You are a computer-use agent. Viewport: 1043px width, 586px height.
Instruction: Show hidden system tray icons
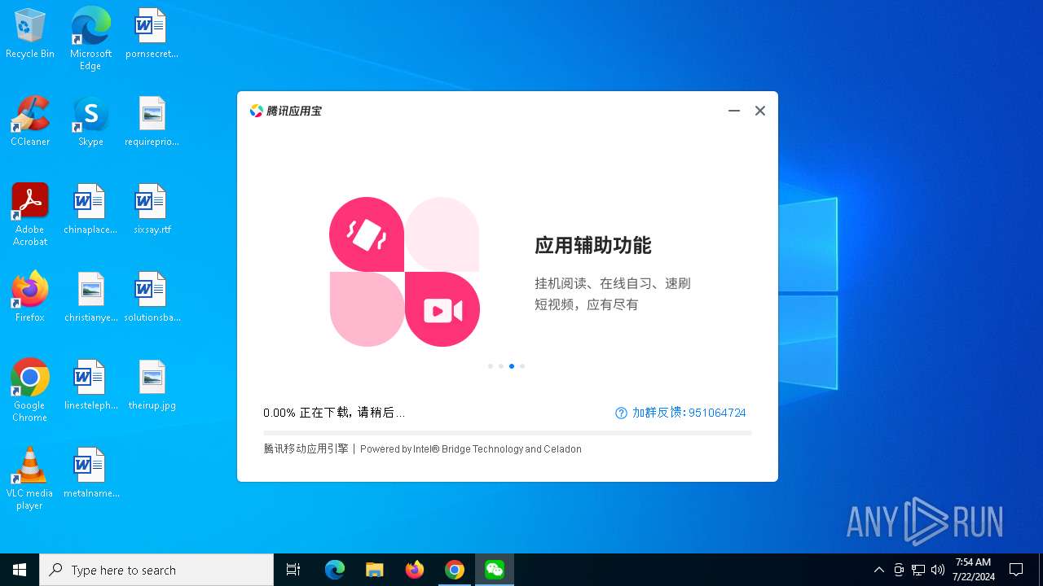878,570
